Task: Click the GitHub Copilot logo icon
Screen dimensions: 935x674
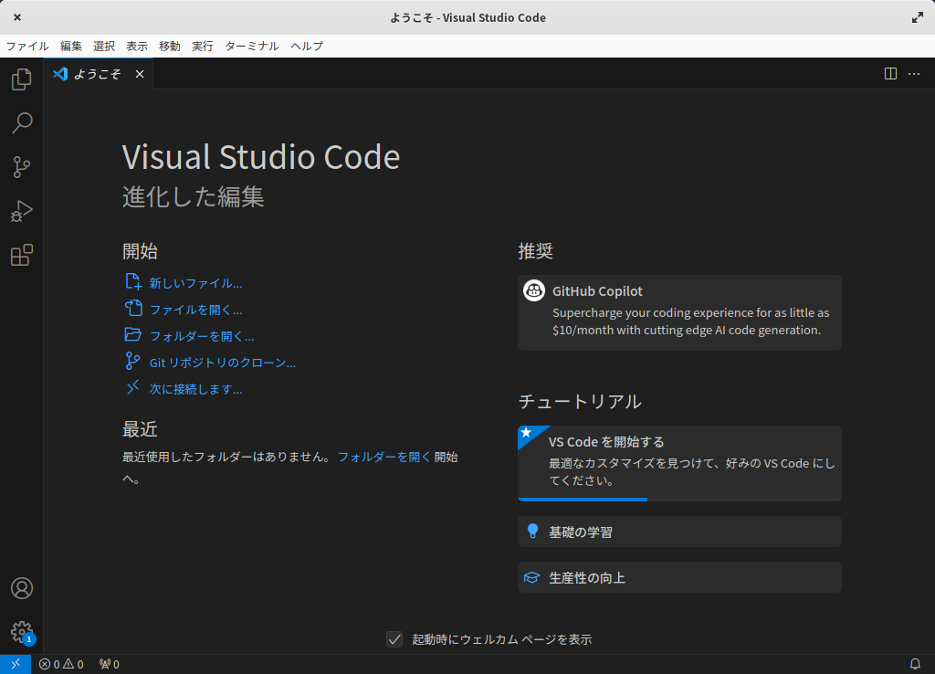Action: [x=533, y=290]
